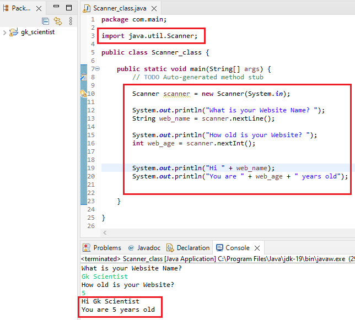Click the nextLine() call on line 13
This screenshot has width=355, height=320.
pos(254,118)
